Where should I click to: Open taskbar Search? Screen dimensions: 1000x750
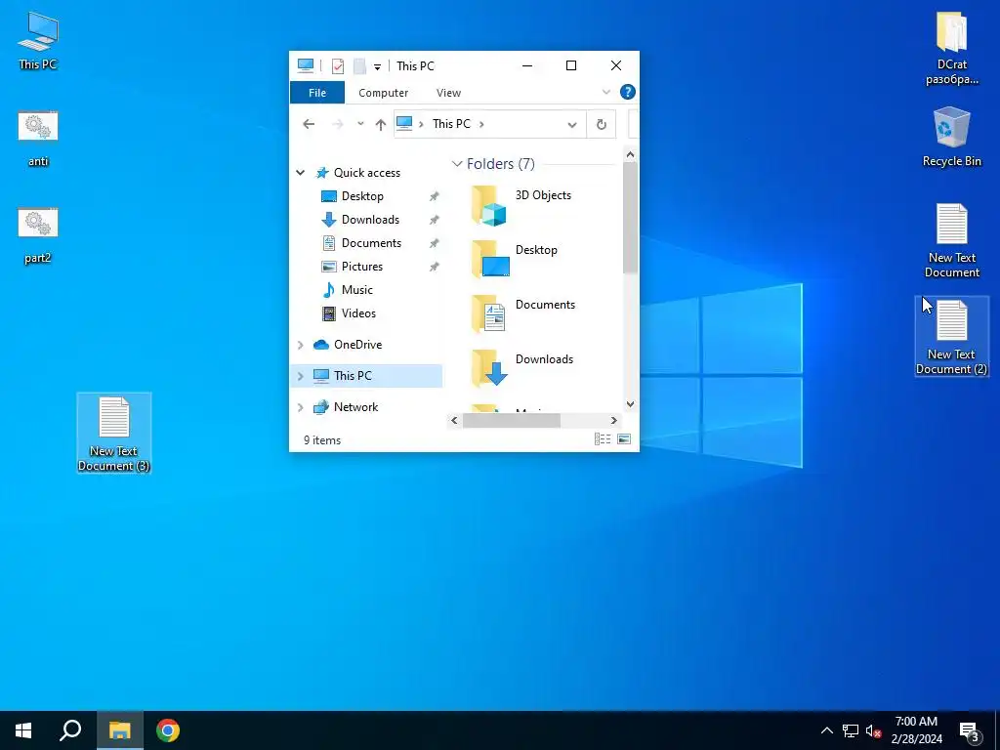[x=70, y=730]
